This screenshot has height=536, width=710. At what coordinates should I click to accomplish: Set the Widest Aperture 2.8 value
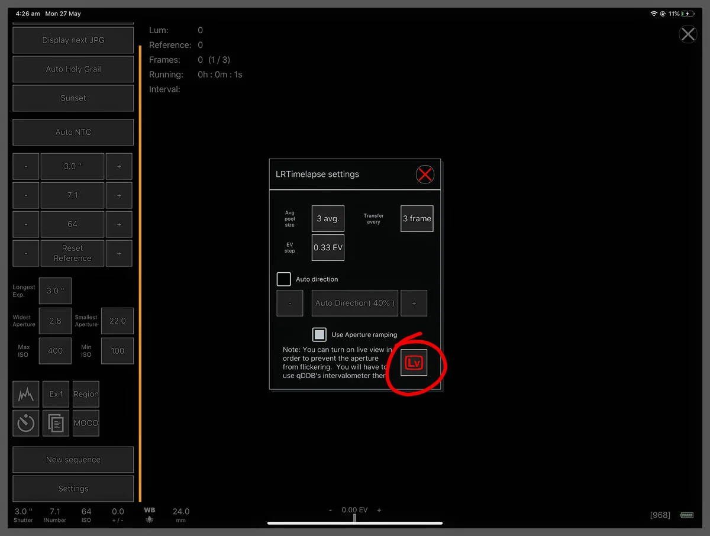click(55, 321)
